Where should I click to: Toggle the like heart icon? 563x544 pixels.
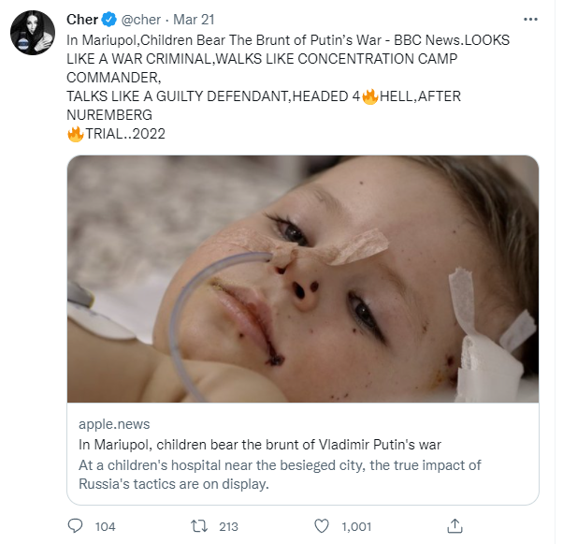(x=322, y=526)
